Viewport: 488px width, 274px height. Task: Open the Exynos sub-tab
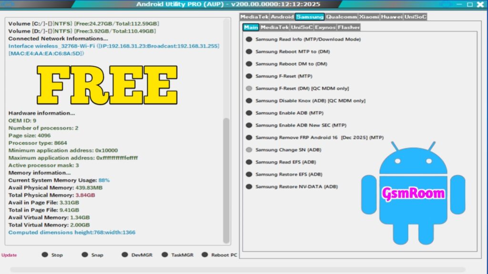[x=325, y=27]
